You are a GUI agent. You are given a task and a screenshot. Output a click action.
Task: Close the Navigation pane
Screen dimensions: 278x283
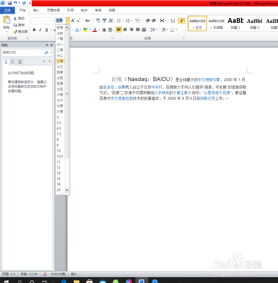point(52,45)
